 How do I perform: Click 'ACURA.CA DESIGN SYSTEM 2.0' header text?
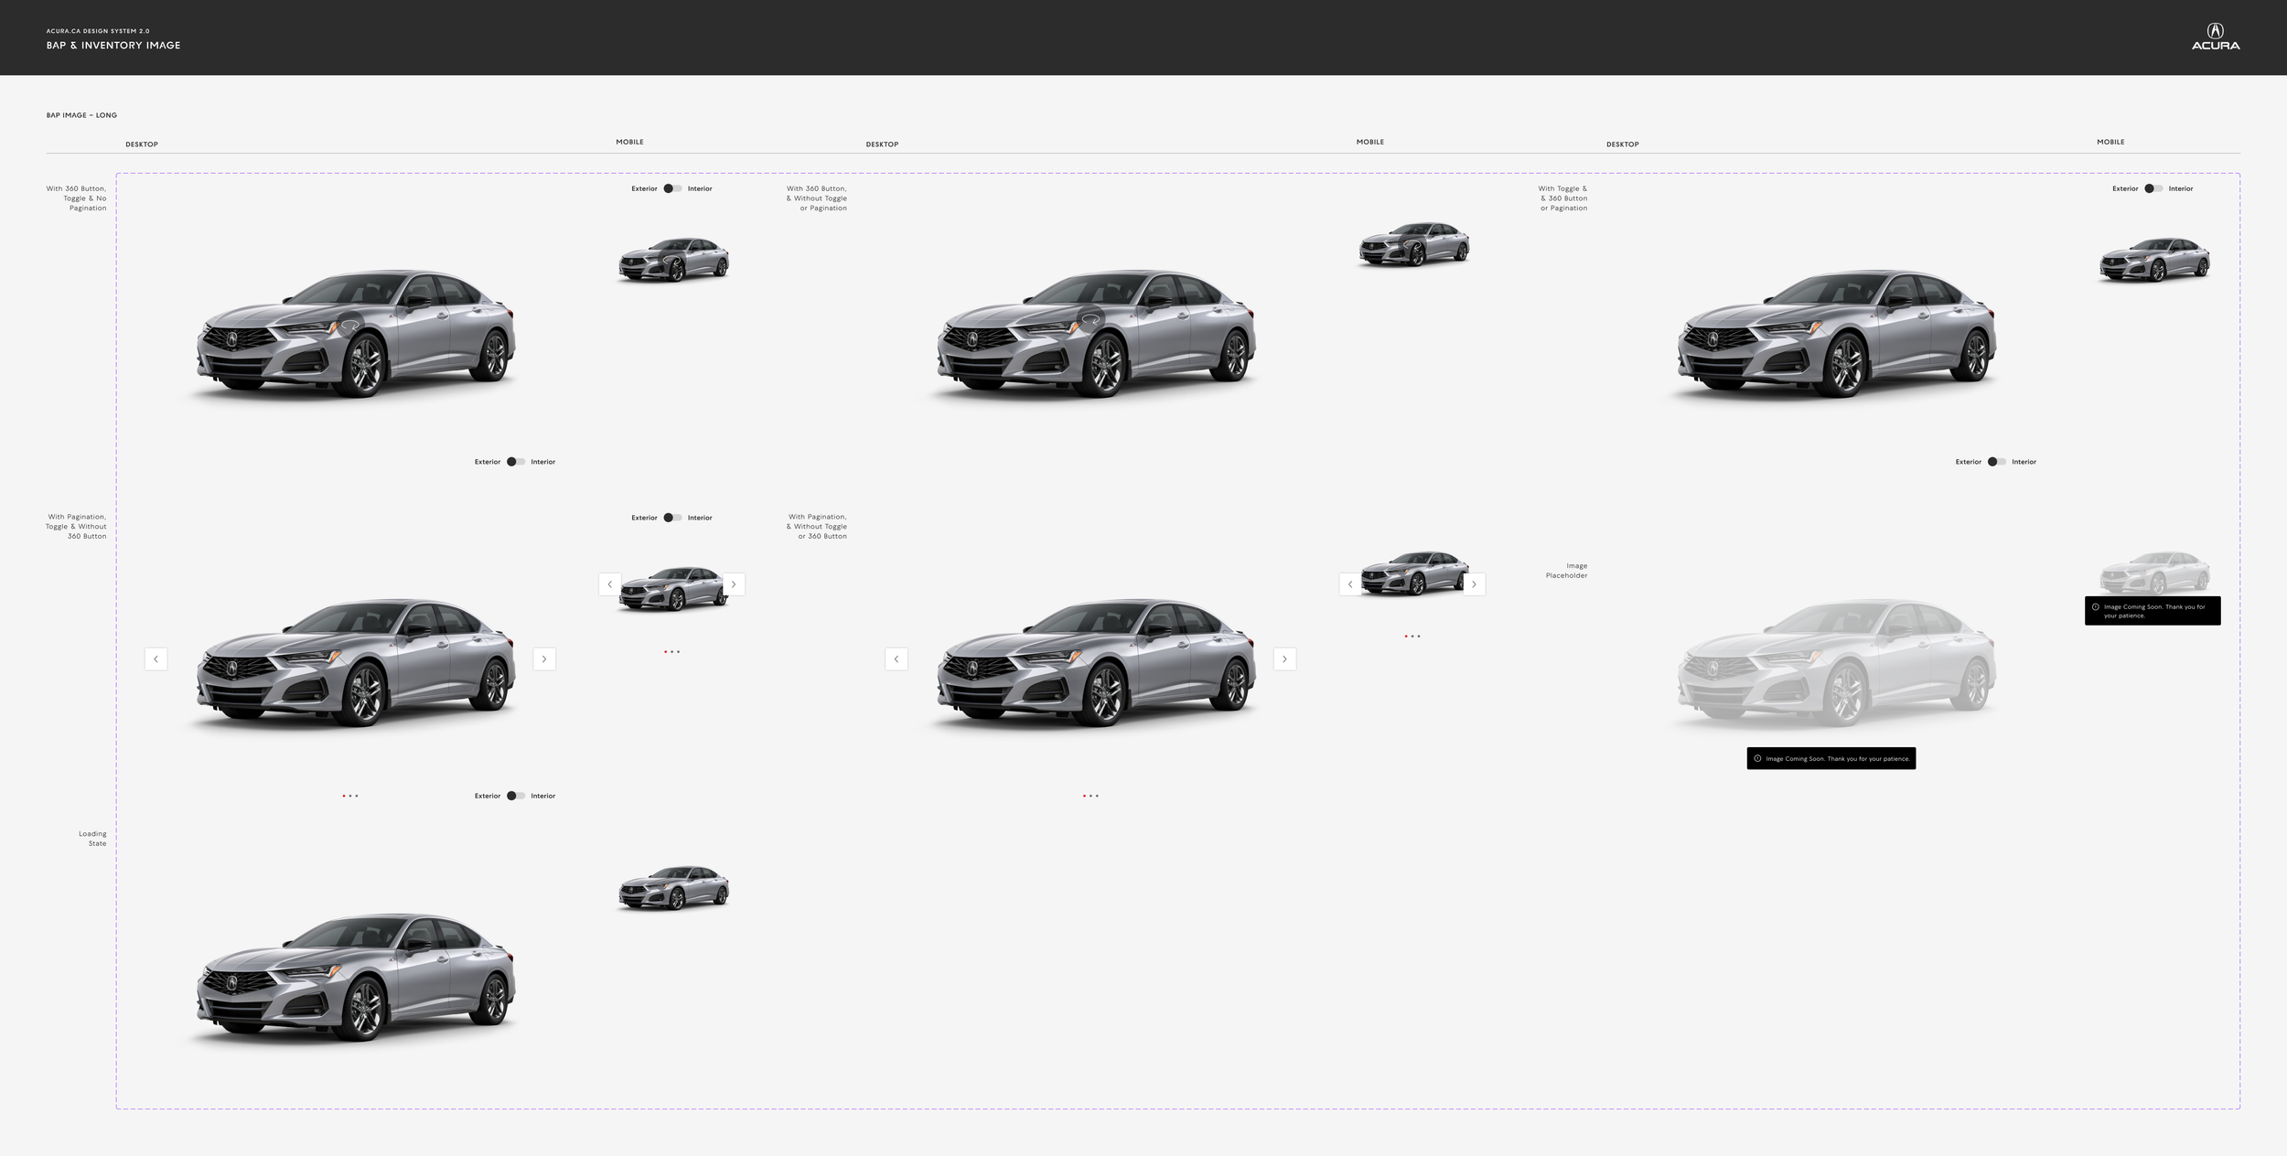click(x=98, y=31)
